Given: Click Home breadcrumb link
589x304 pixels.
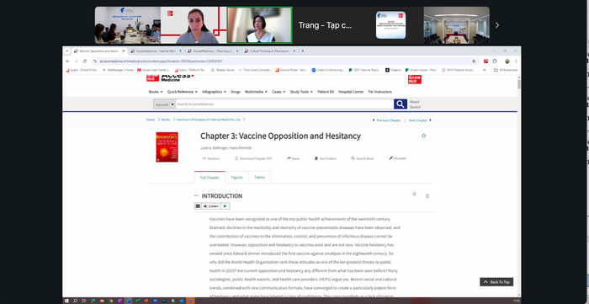Looking at the screenshot, I should [x=151, y=120].
